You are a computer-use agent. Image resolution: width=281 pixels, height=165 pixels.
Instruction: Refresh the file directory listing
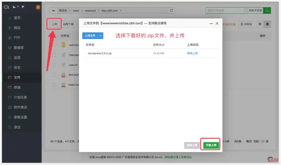click(x=172, y=10)
